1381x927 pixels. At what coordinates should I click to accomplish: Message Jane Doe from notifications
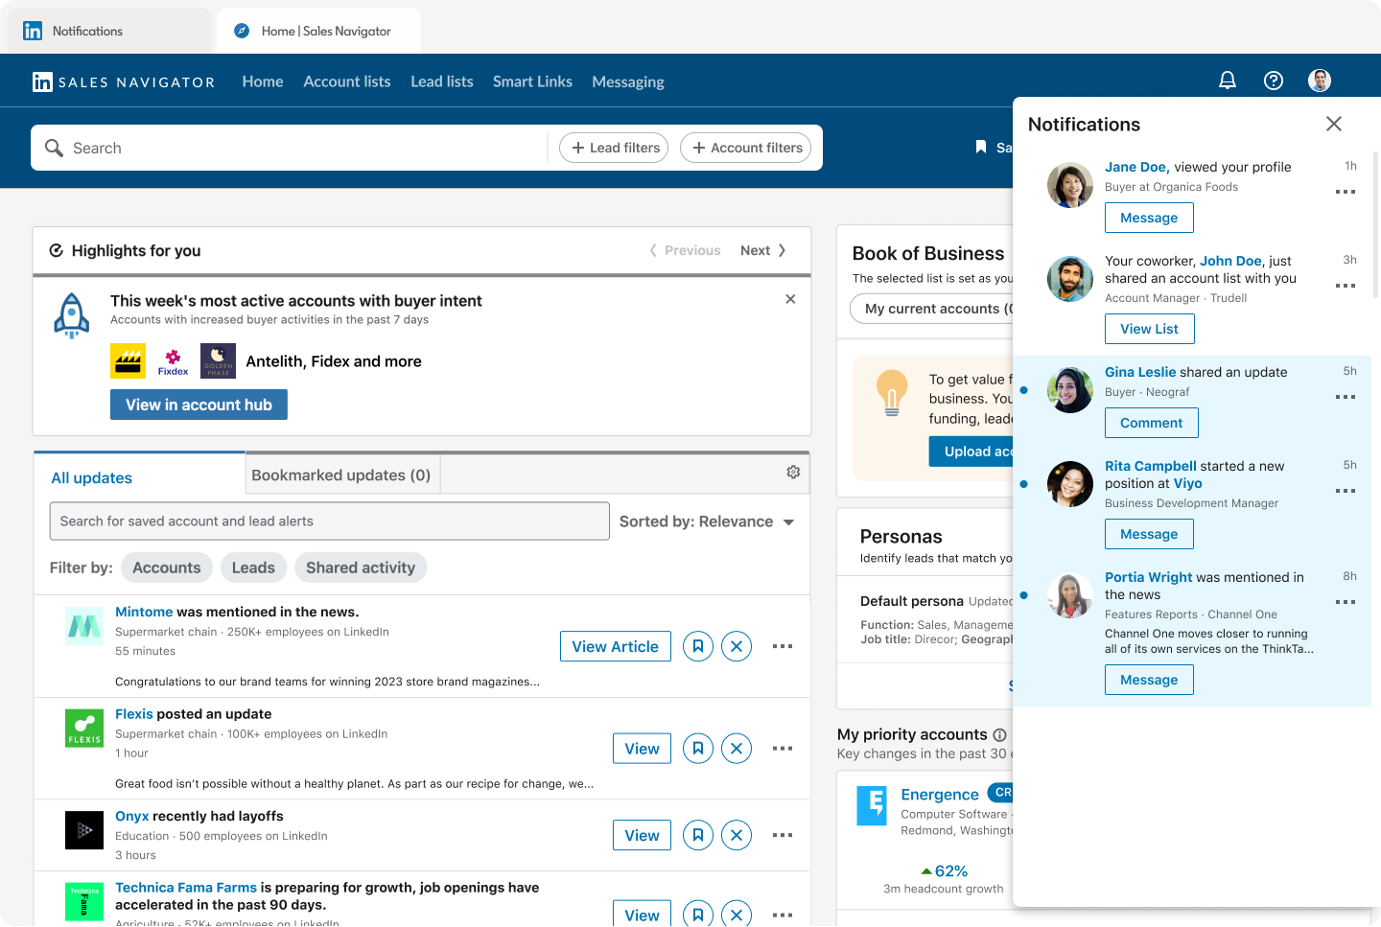[x=1149, y=218]
